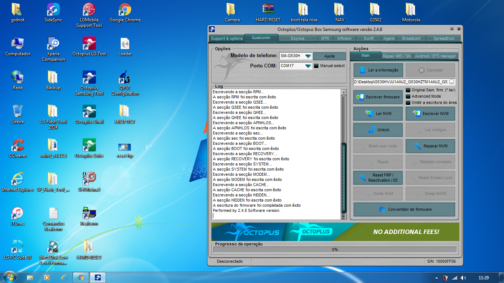Click the volume icon in system tray
The width and height of the screenshot is (504, 283).
(463, 278)
